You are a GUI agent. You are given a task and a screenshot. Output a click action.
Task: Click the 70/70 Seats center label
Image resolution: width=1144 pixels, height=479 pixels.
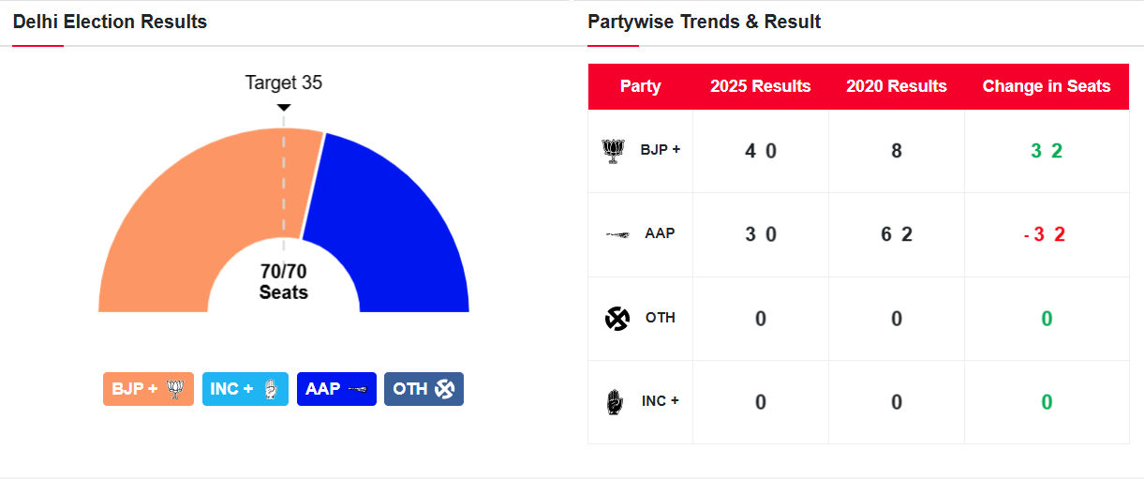pyautogui.click(x=284, y=282)
